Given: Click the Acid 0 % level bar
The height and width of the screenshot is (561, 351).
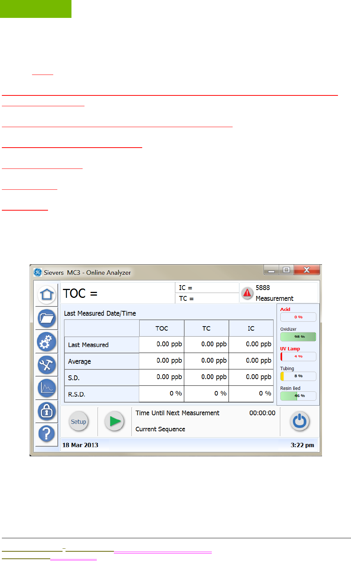Looking at the screenshot, I should 298,317.
